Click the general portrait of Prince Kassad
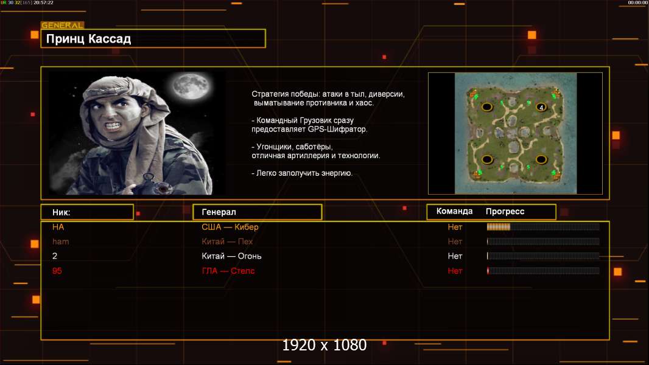 (136, 133)
